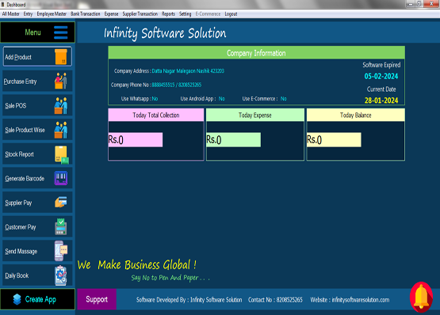Open the Setting menu

(186, 13)
